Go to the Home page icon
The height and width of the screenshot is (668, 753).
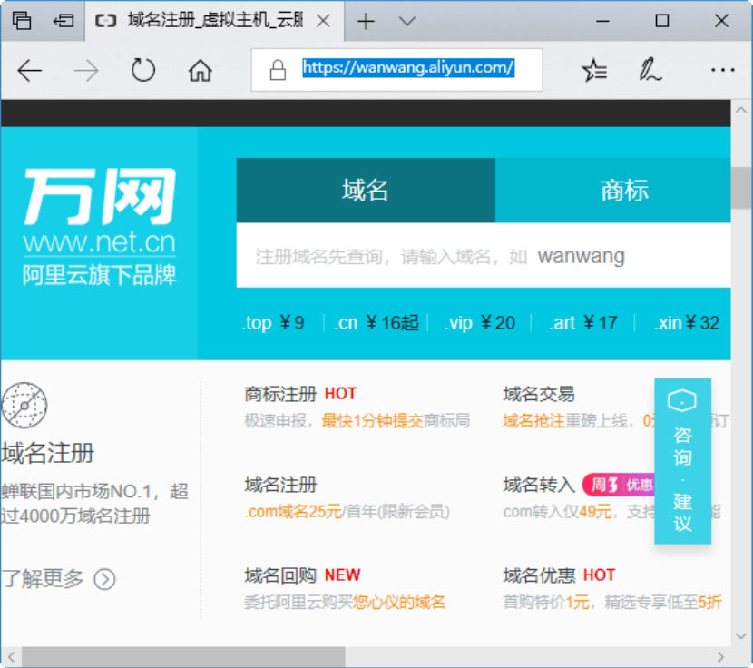point(200,71)
